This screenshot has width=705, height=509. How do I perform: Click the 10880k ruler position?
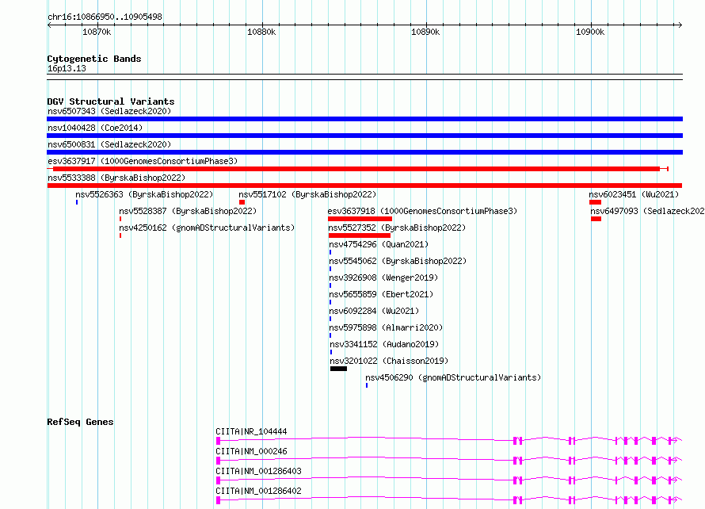pyautogui.click(x=261, y=32)
